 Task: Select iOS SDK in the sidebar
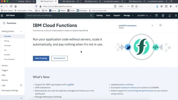[x=7, y=55]
